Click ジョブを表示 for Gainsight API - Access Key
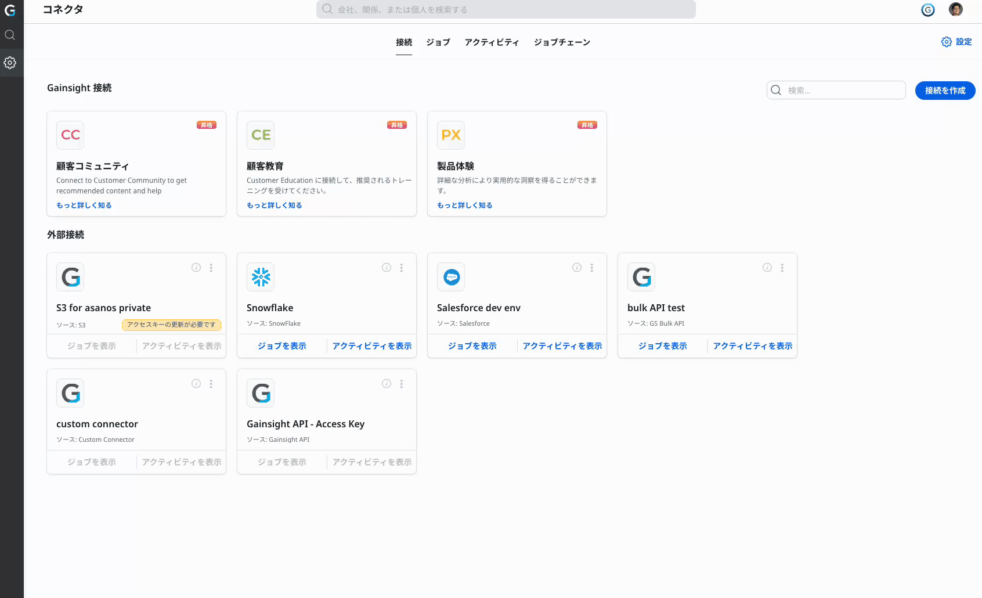Viewport: 982px width, 598px height. click(282, 462)
